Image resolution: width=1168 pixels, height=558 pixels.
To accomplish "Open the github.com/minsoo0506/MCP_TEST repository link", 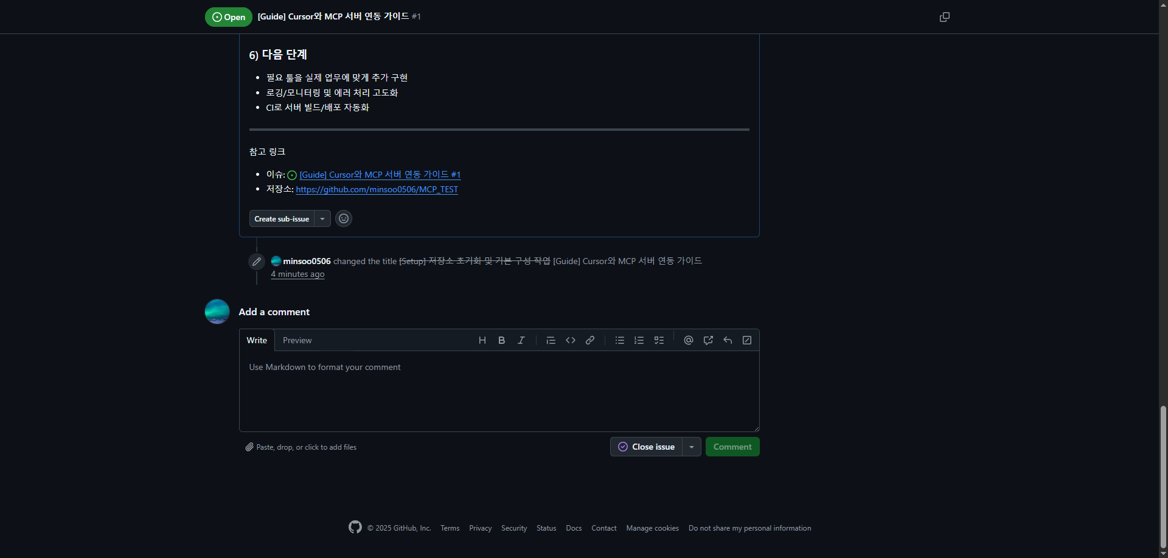I will (x=377, y=189).
